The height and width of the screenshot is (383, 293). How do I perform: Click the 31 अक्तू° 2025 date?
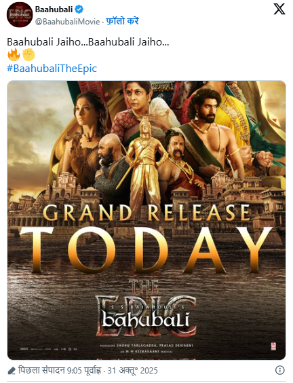132,371
